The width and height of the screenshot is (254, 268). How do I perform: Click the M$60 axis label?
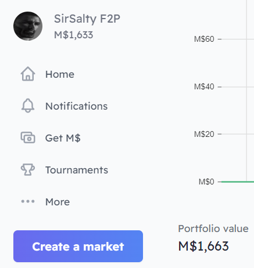204,39
